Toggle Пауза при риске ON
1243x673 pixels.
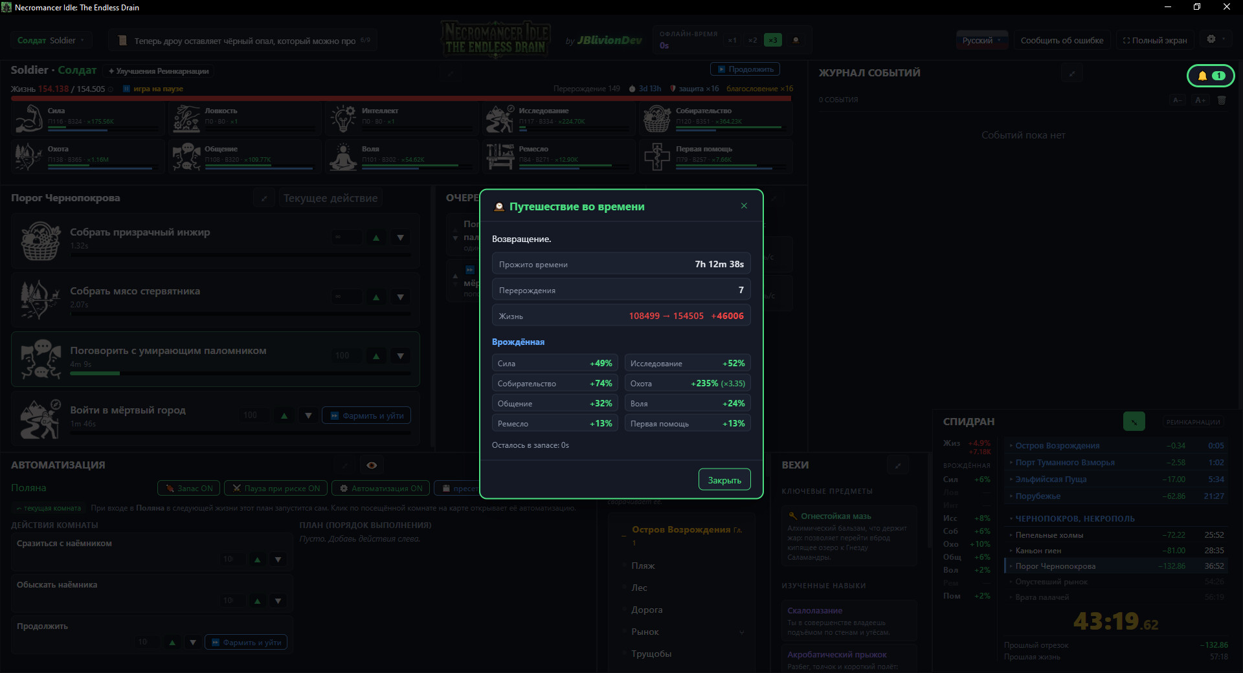click(276, 489)
